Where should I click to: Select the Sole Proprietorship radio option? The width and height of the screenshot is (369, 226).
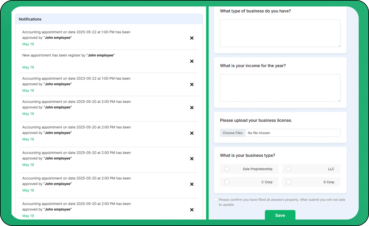[227, 169]
